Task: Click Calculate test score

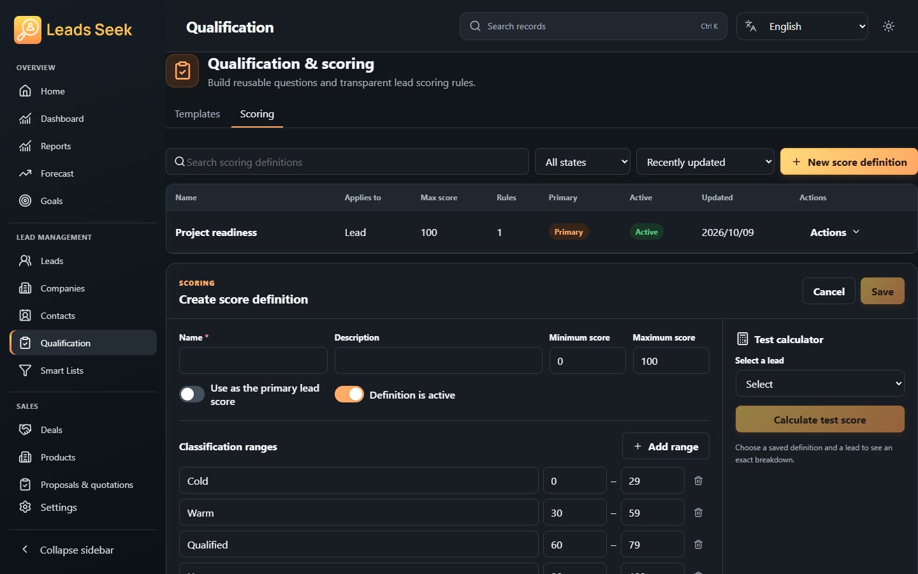Action: coord(820,420)
